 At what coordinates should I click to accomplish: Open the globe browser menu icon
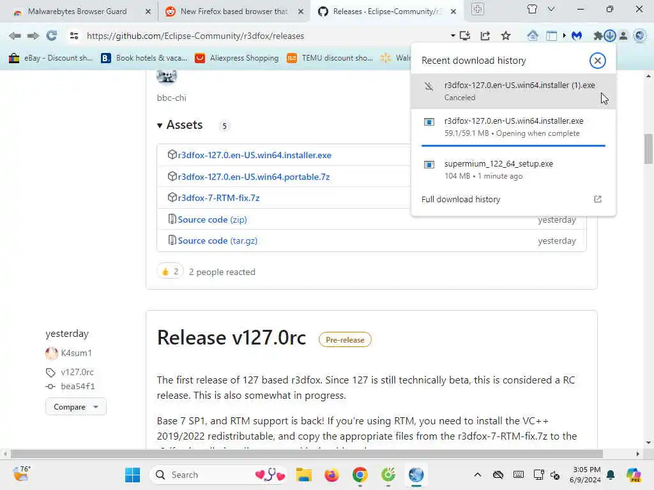[639, 36]
